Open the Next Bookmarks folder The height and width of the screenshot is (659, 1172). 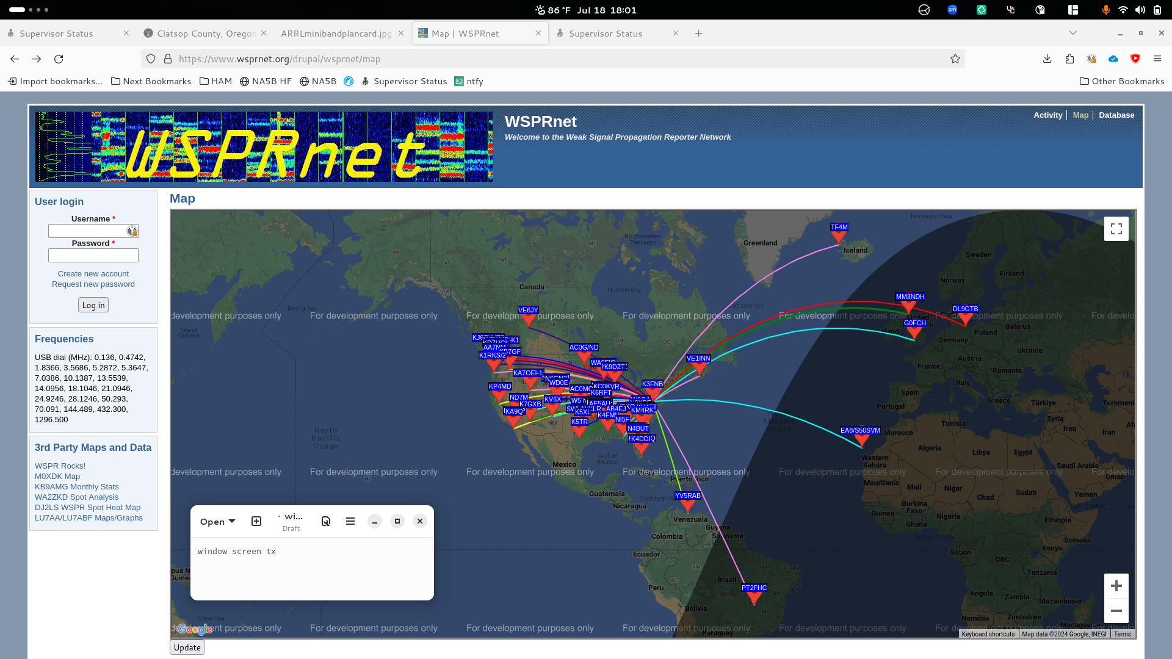coord(151,81)
